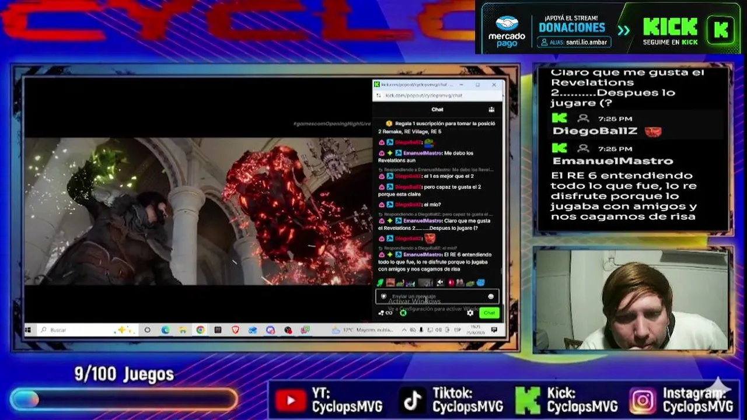Screen dimensions: 747x420
Task: Click the YouTube logo in the bottom banner
Action: tap(290, 400)
